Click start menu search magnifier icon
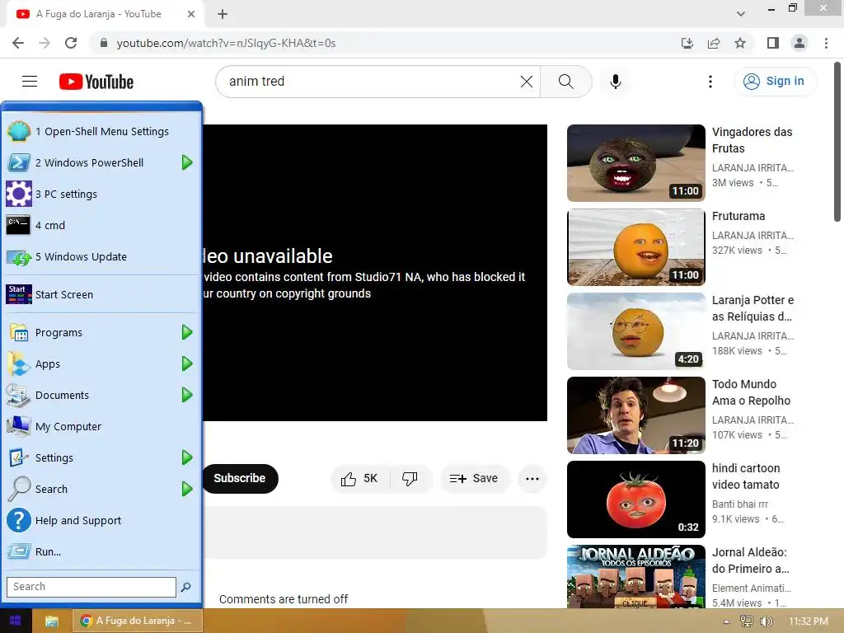The height and width of the screenshot is (633, 844). tap(186, 587)
